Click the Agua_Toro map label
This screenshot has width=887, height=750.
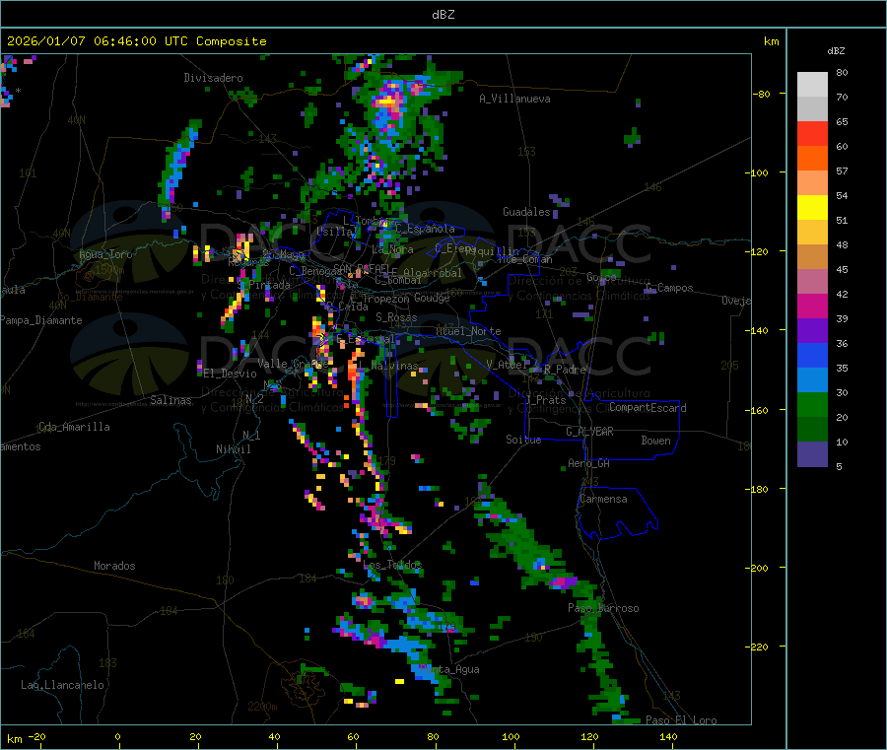(105, 254)
